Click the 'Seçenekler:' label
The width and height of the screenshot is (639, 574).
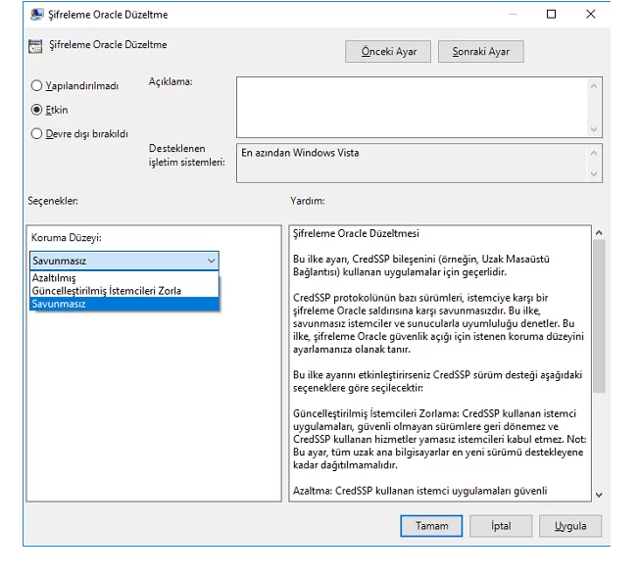point(53,201)
